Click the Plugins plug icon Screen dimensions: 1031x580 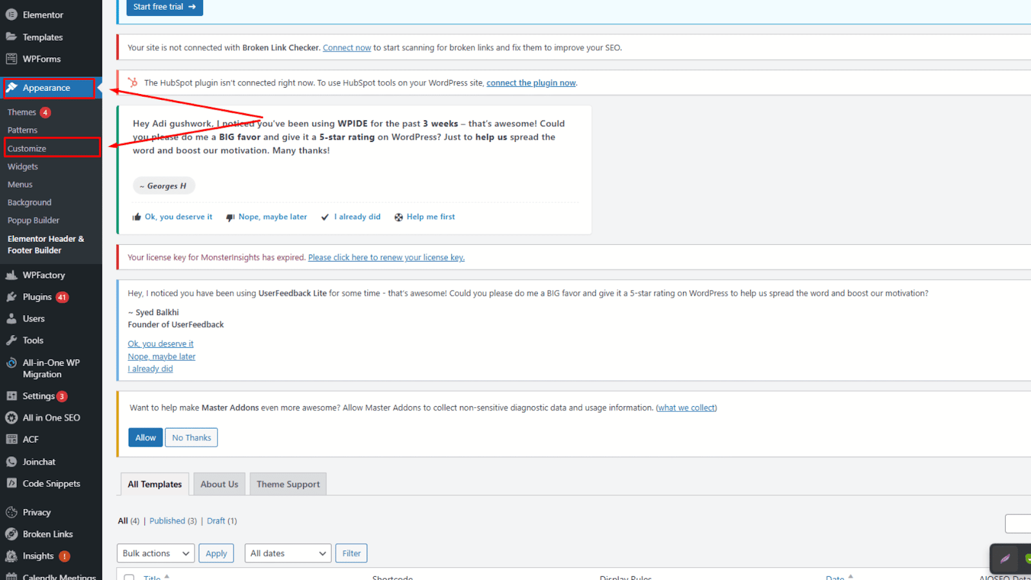[12, 297]
